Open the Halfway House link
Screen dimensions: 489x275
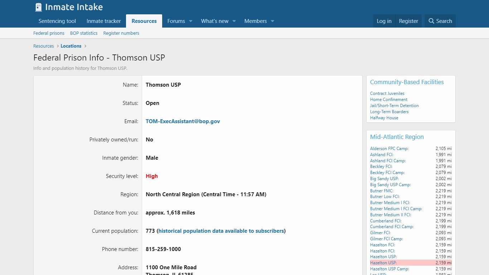point(384,118)
